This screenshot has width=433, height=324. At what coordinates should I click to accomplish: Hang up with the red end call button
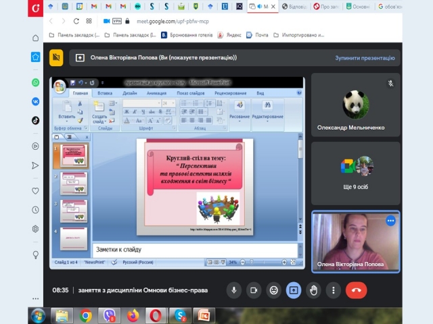[x=356, y=290]
